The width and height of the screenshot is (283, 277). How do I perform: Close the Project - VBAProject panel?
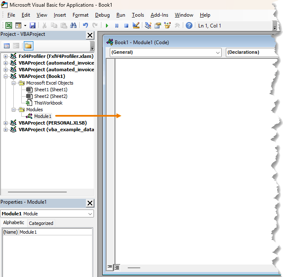click(x=90, y=35)
